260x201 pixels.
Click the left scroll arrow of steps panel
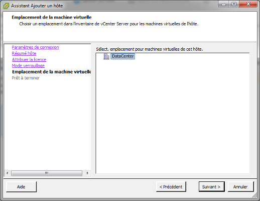pyautogui.click(x=7, y=173)
